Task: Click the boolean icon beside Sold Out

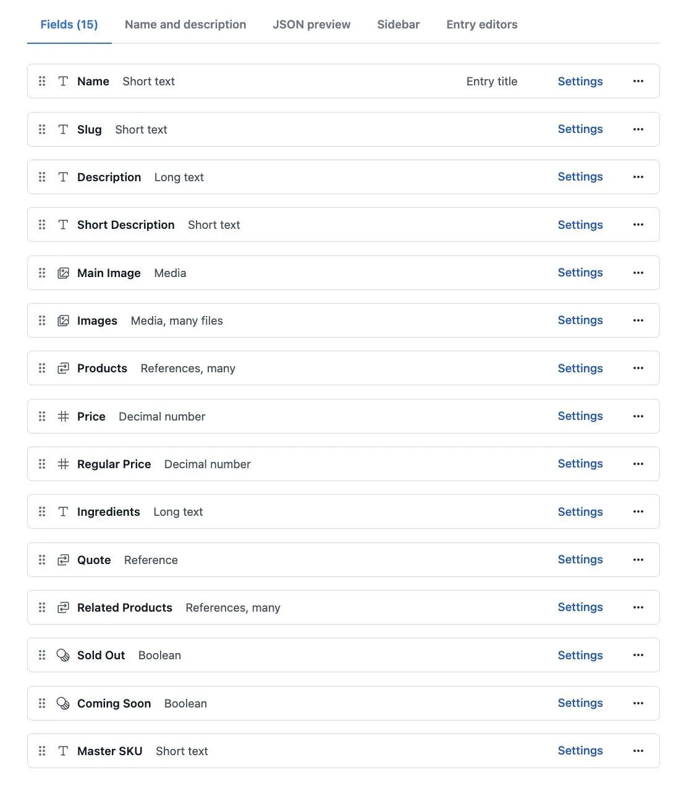Action: point(63,655)
